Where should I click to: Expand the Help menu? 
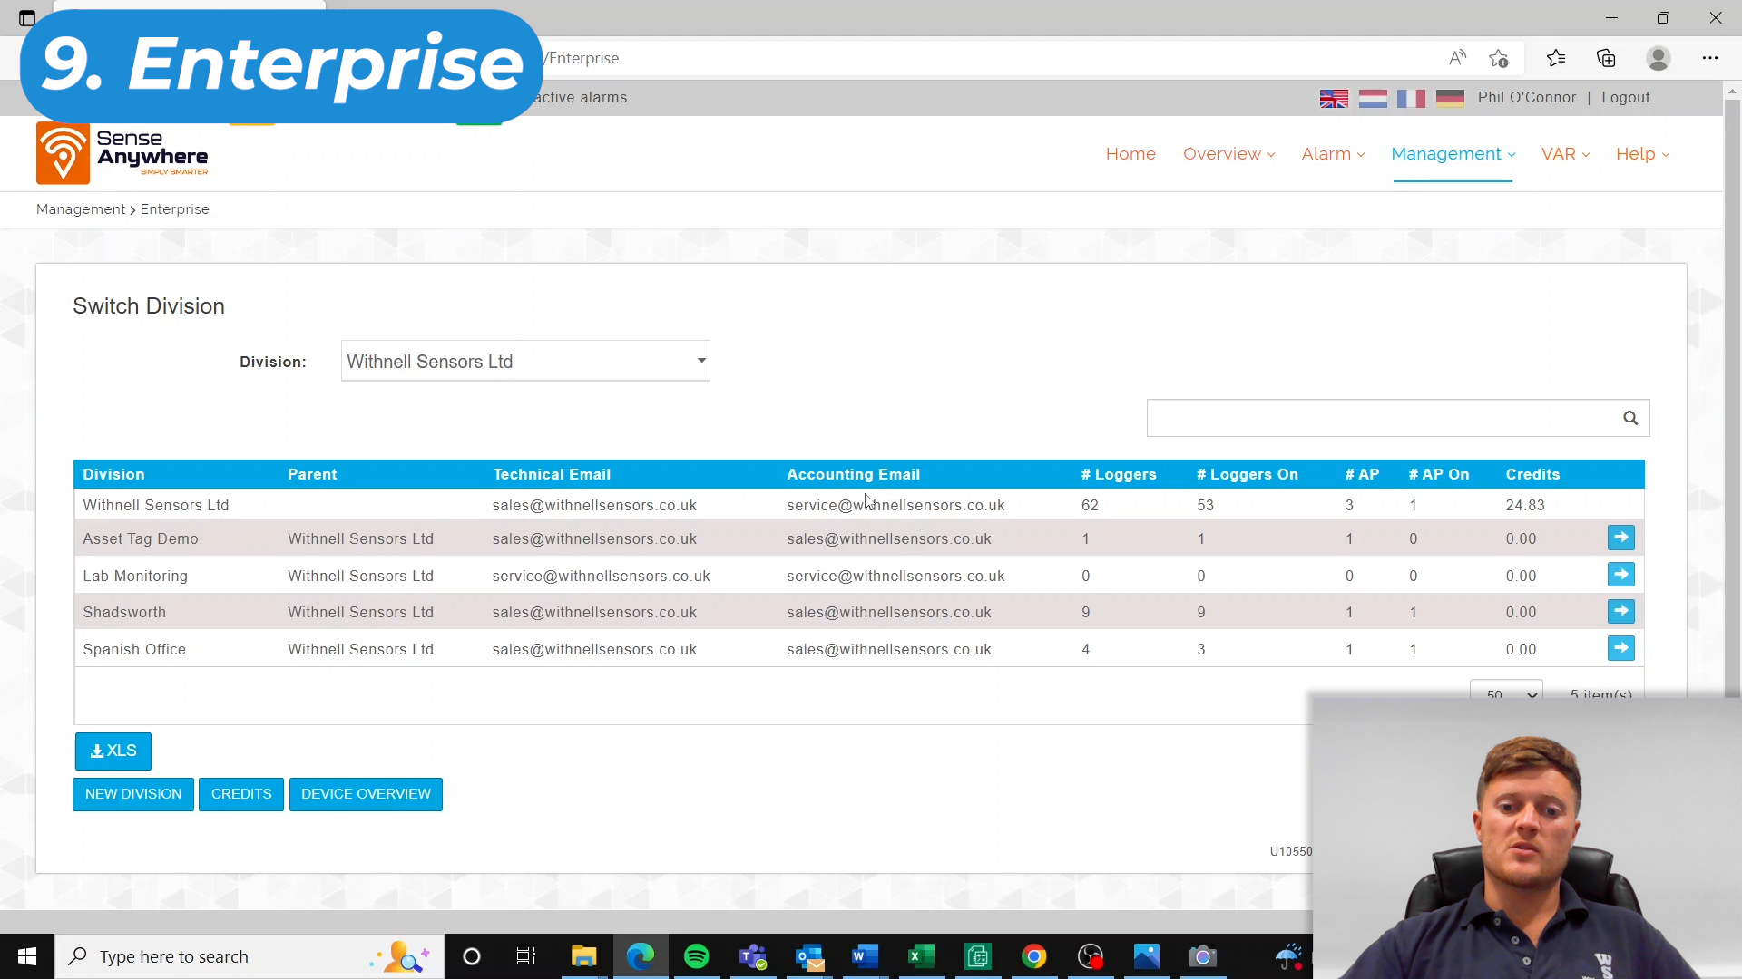1642,154
